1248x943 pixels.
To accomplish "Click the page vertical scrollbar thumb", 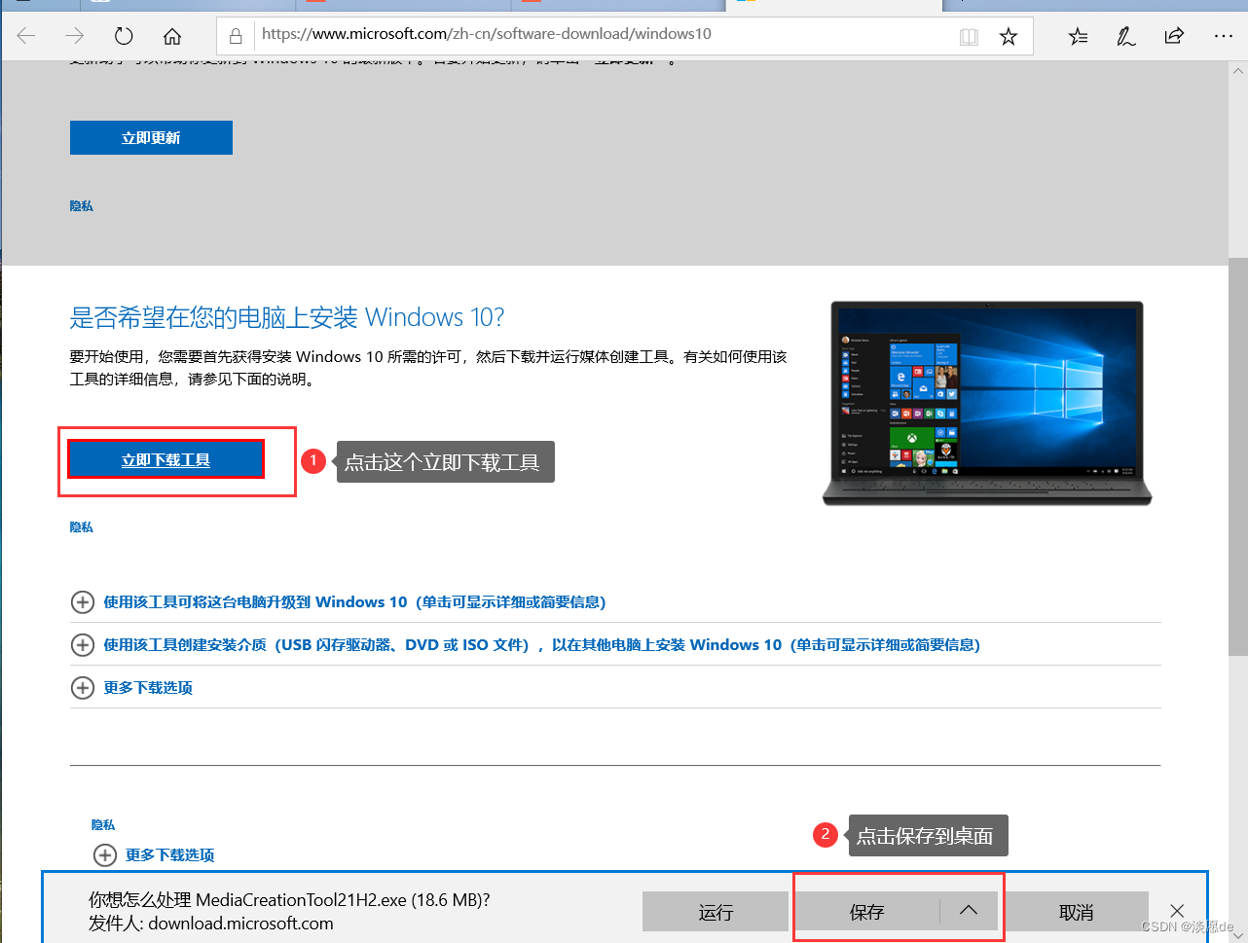I will click(x=1238, y=457).
